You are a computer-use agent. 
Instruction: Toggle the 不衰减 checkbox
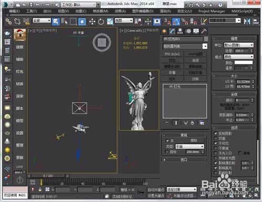(x=216, y=148)
